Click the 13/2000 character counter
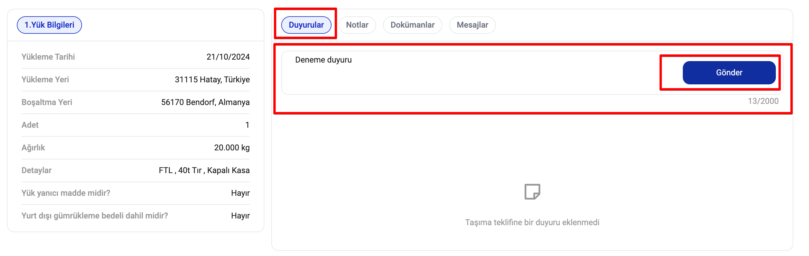Viewport: 809px width, 256px height. point(762,101)
